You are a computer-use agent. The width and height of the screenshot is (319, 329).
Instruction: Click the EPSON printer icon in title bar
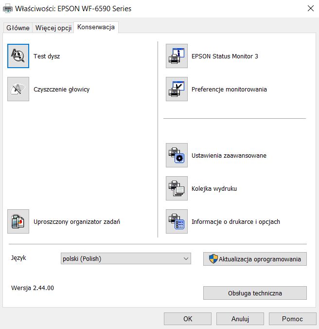click(x=8, y=9)
